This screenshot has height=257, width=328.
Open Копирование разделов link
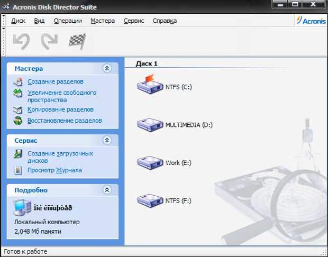60,109
